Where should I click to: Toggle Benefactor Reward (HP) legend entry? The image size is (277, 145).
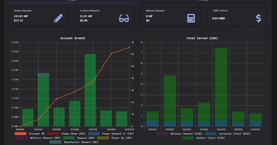point(74,142)
